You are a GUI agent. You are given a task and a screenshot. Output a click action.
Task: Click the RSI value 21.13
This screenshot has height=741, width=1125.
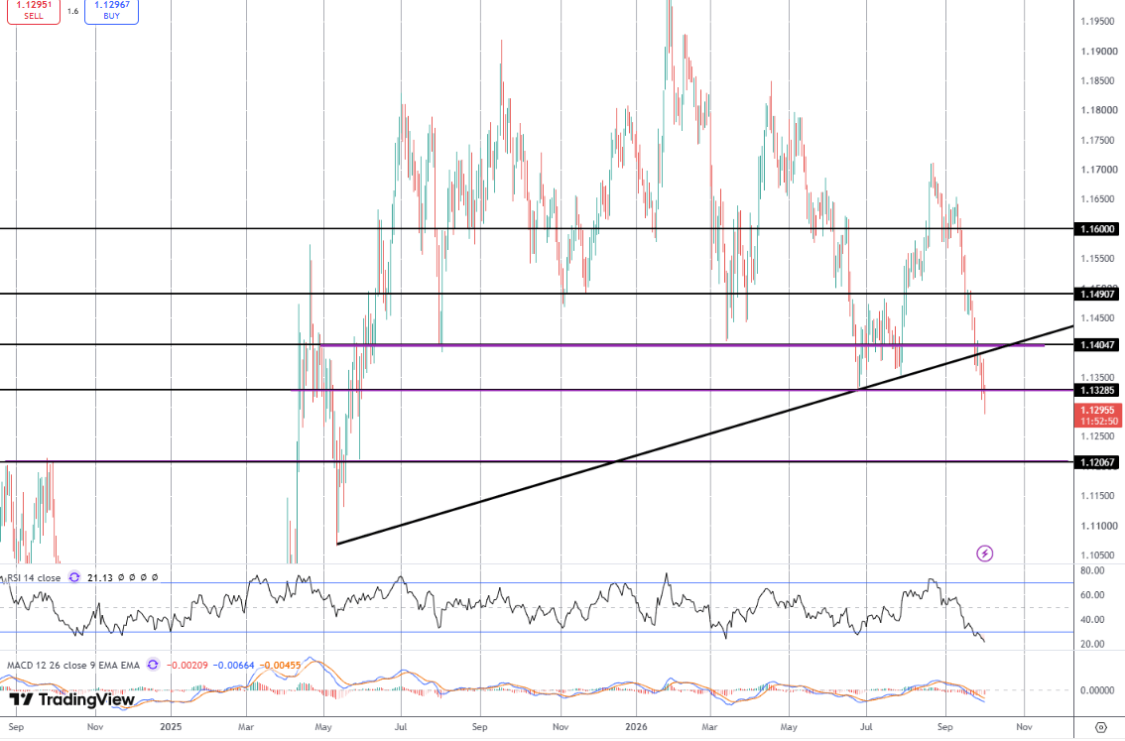tap(100, 577)
